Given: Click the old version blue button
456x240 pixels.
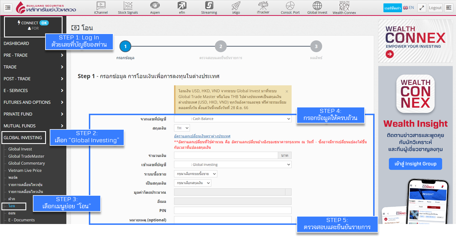Looking at the screenshot, I should point(393,8).
